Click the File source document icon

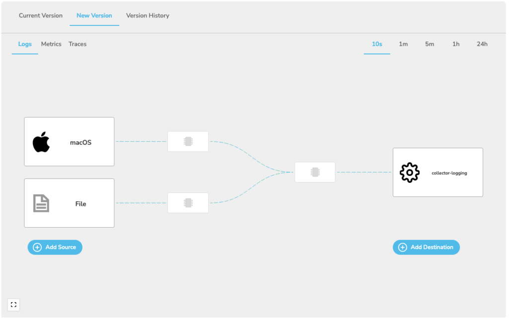(42, 203)
